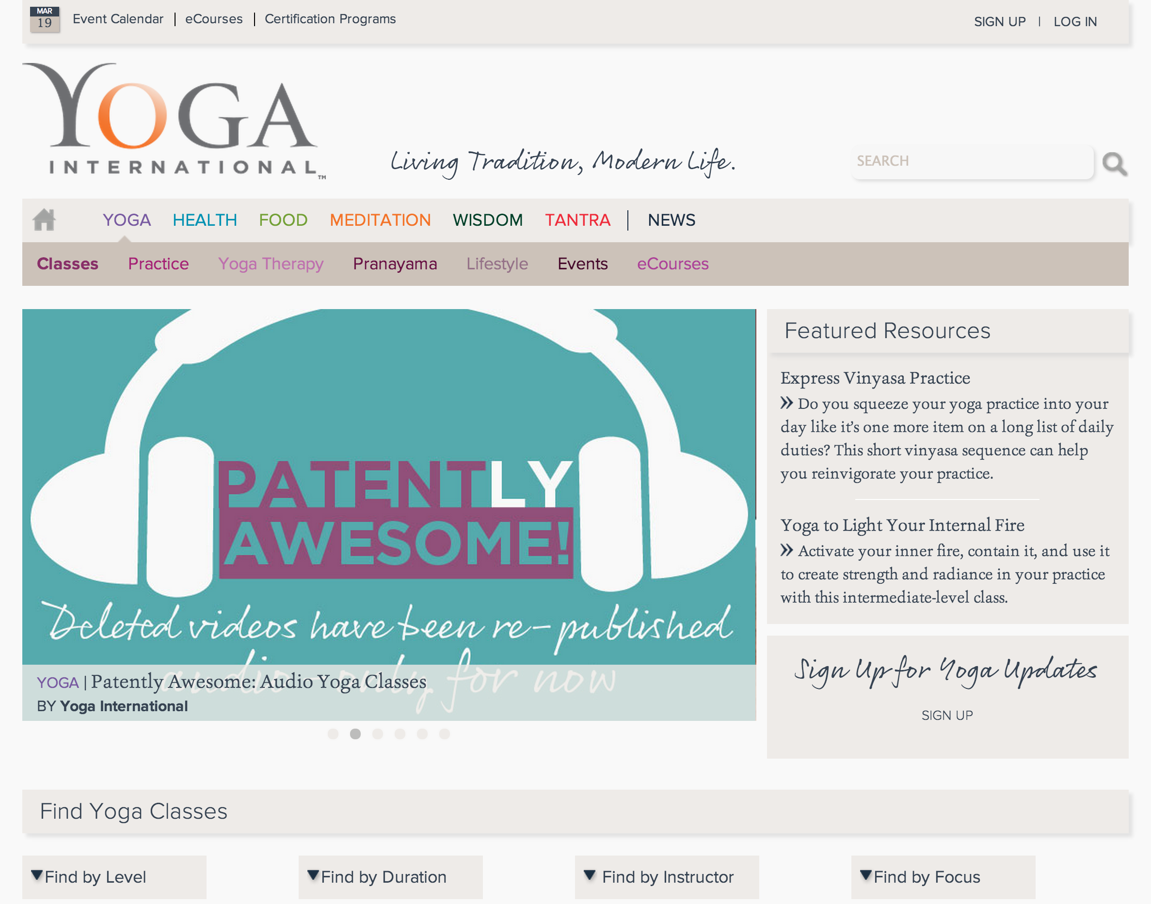Viewport: 1151px width, 904px height.
Task: Click arrows icon under Yoga to Light Your Internal Fire
Action: 786,550
